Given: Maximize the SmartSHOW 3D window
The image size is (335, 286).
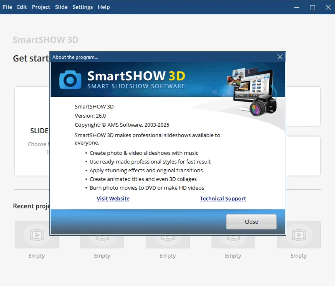Looking at the screenshot, I should [312, 8].
